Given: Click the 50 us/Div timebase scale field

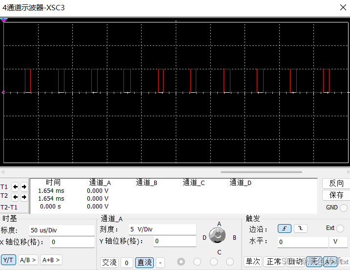Looking at the screenshot, I should [62, 230].
